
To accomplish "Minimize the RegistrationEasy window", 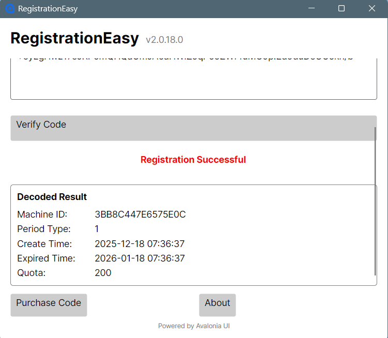I will 311,9.
